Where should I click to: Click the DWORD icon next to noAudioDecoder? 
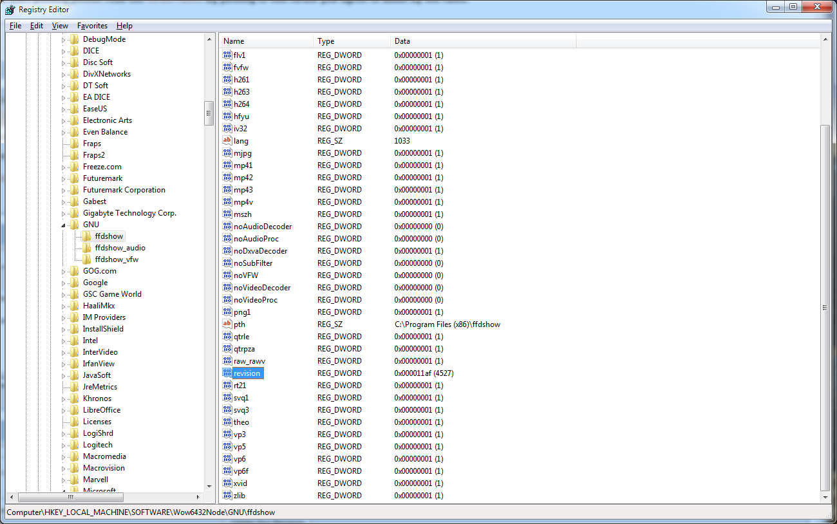(x=227, y=227)
